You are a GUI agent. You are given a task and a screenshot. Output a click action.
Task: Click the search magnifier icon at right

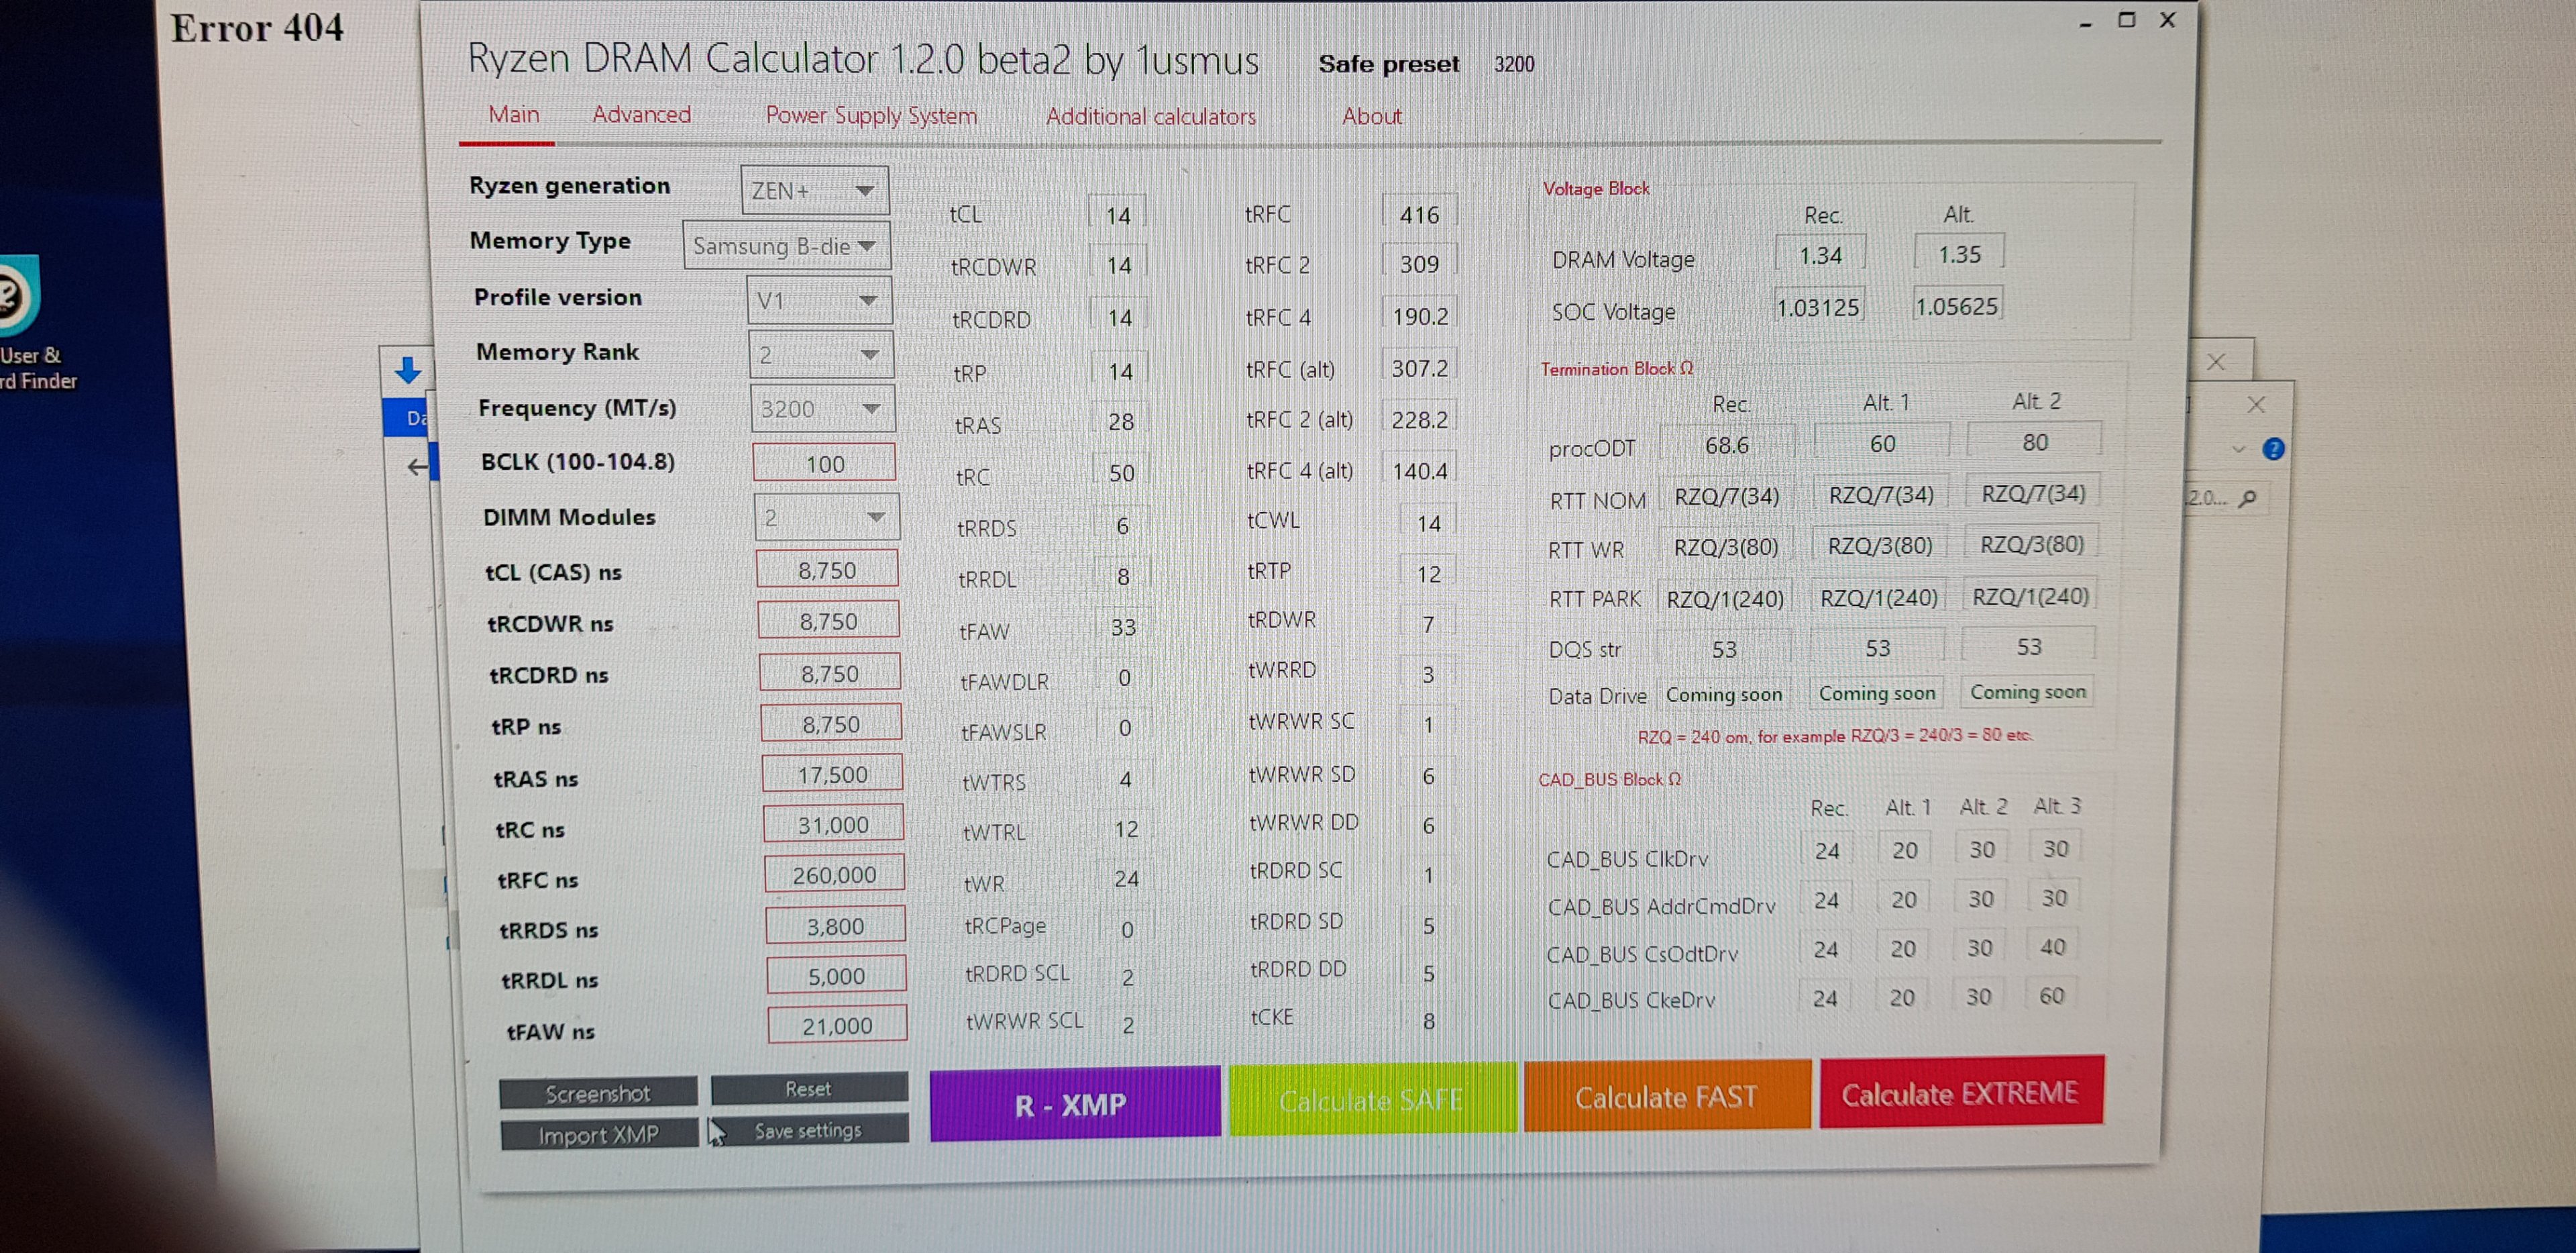(x=2248, y=497)
